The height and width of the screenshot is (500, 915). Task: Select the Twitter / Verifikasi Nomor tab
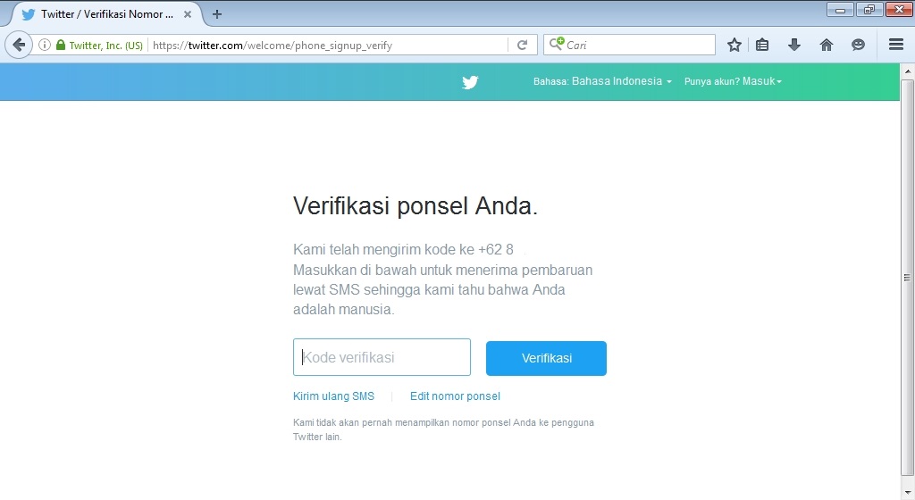(x=106, y=14)
